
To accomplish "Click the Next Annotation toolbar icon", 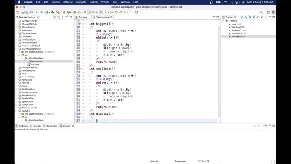I will click(x=106, y=12).
